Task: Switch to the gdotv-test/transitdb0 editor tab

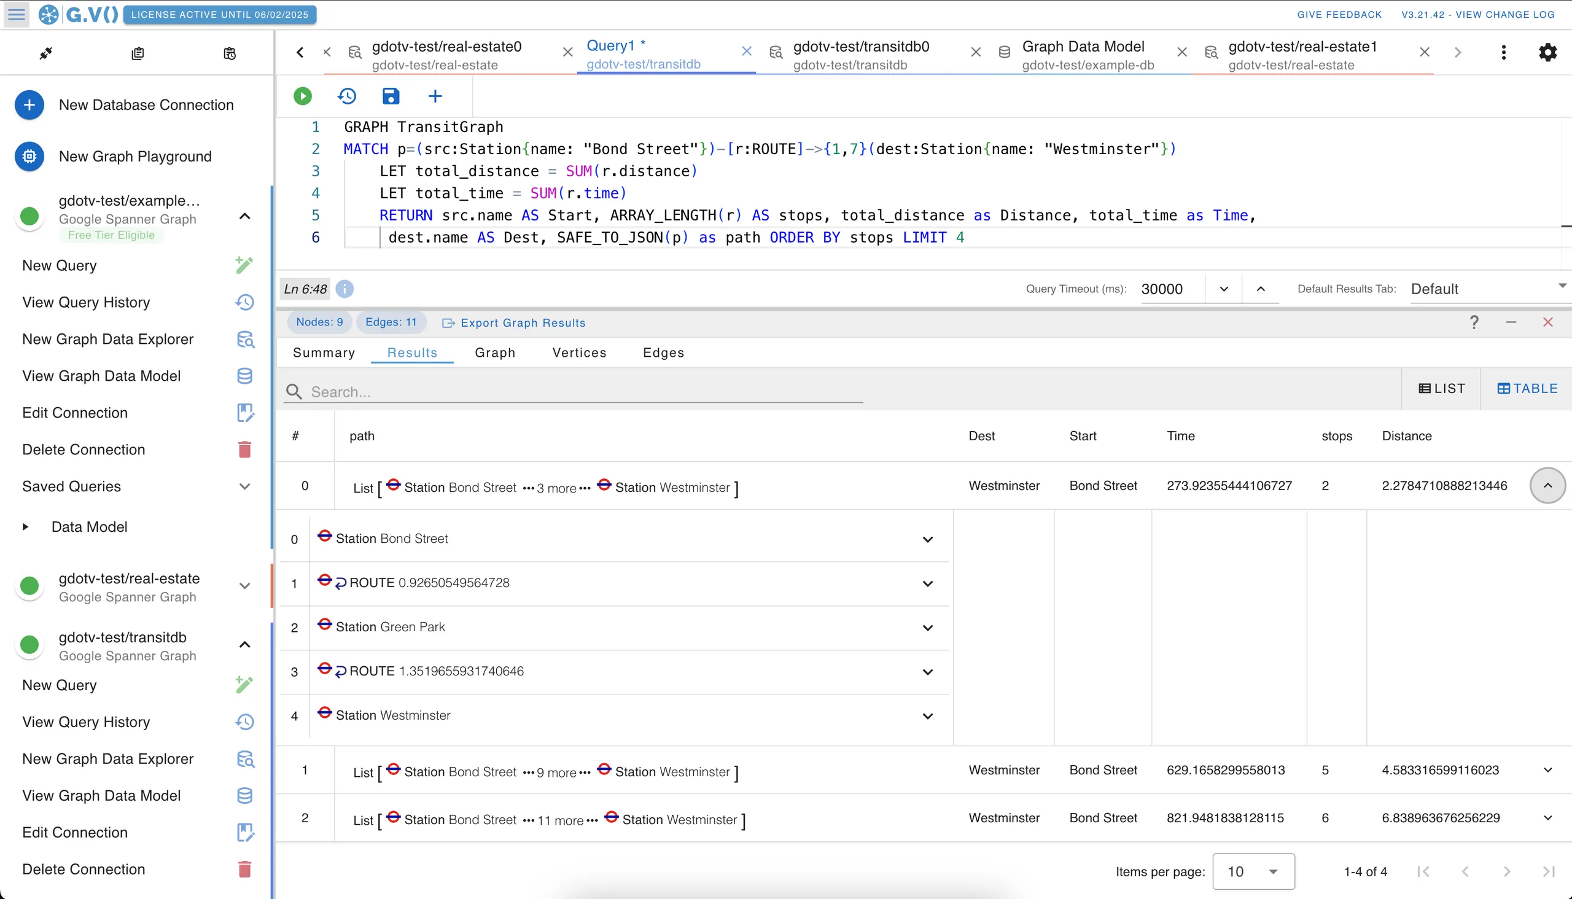Action: (x=861, y=54)
